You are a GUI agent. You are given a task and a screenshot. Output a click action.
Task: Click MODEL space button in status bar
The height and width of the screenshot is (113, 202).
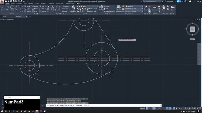142,108
